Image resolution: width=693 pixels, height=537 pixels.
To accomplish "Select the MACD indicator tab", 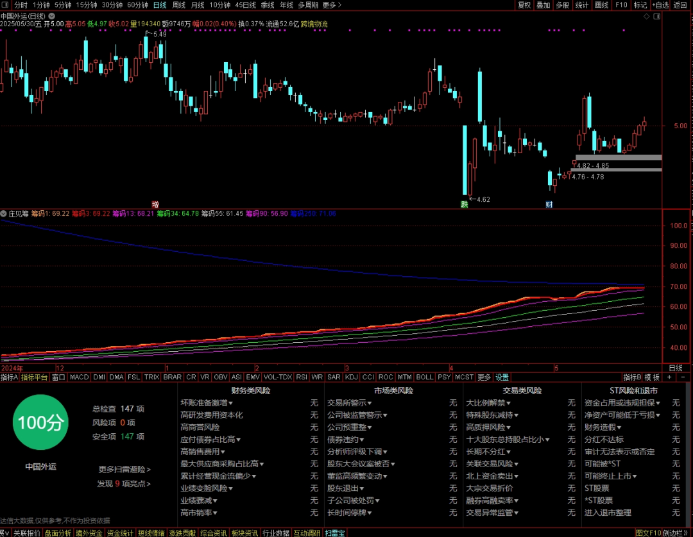I will coord(80,377).
